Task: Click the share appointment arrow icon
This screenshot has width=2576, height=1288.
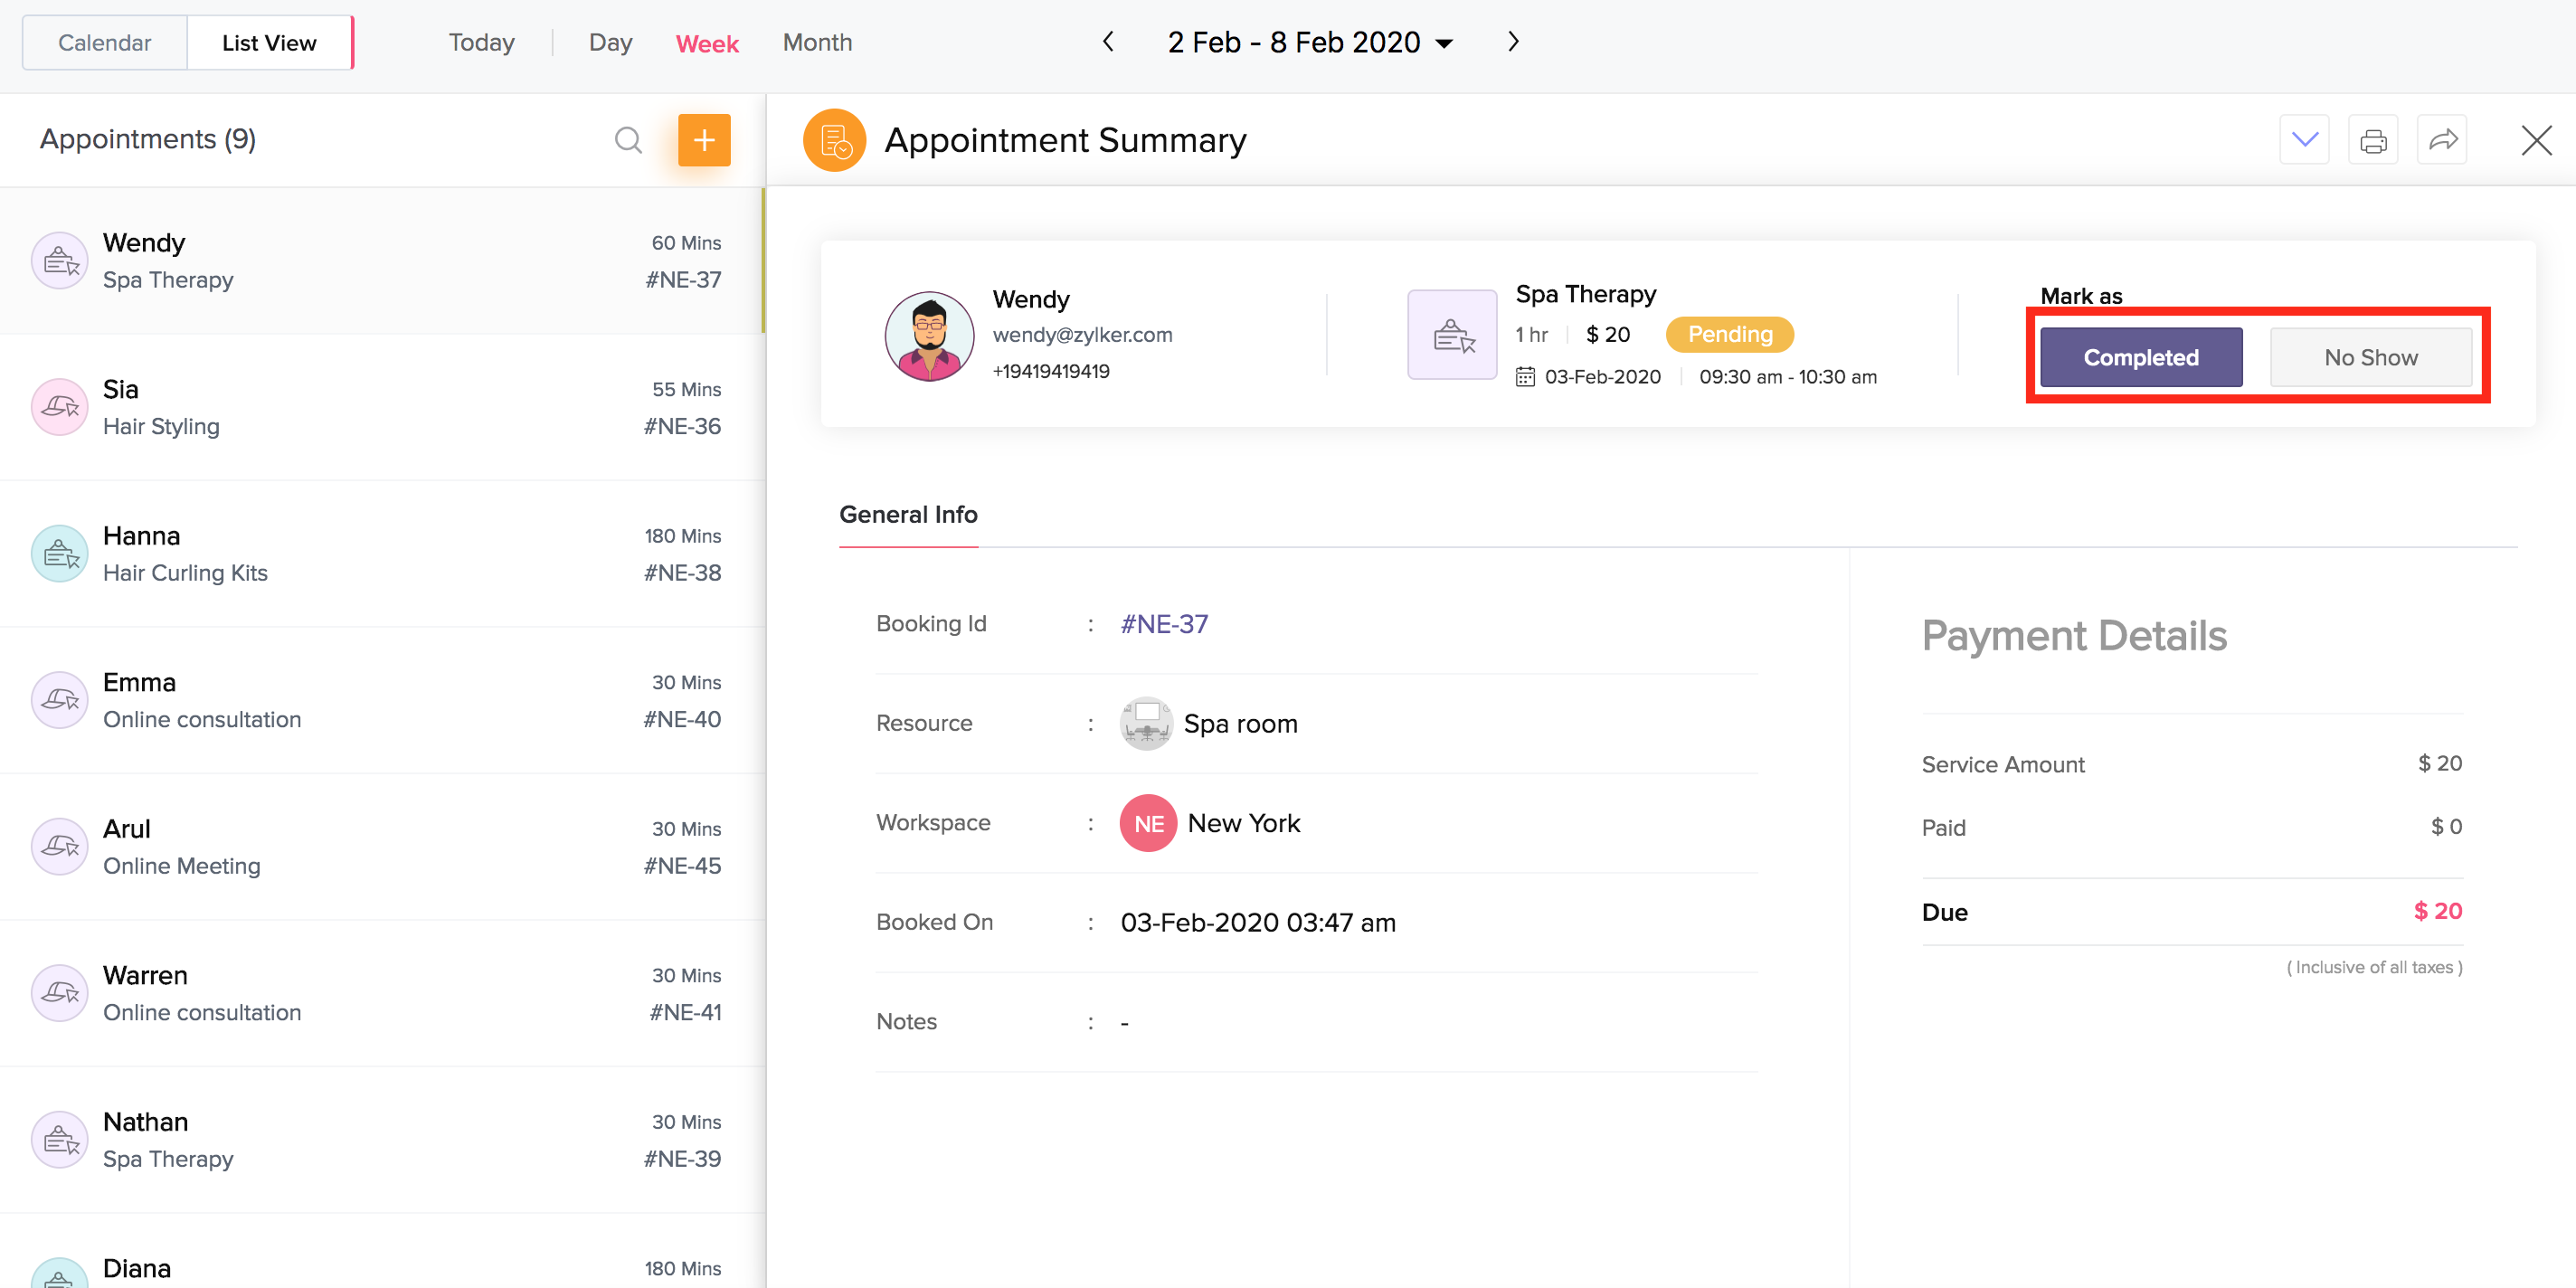Action: (x=2441, y=140)
